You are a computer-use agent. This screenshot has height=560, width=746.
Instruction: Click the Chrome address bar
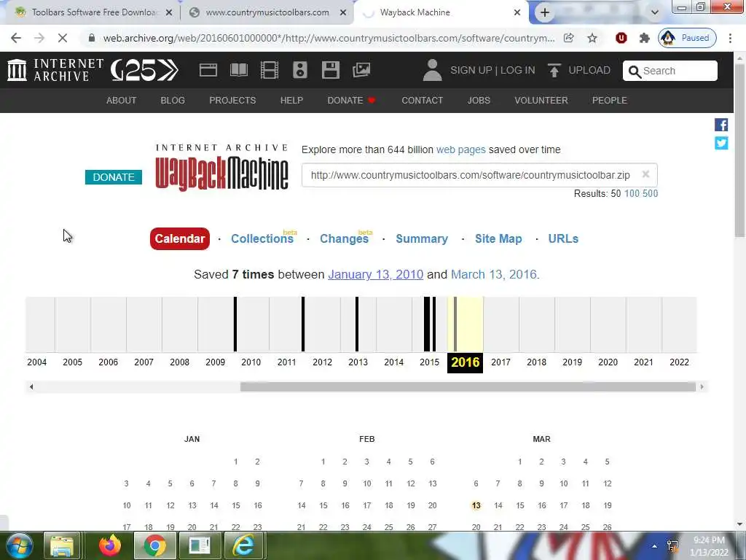329,38
